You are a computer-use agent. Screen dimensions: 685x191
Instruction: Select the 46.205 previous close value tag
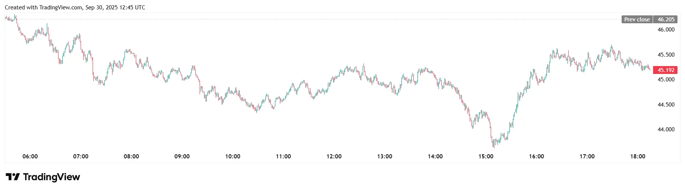(x=666, y=20)
